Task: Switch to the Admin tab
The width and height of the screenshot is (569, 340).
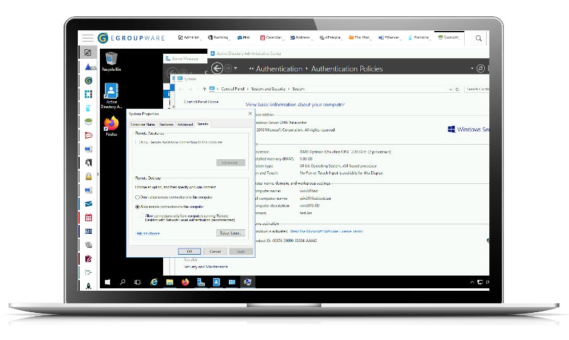Action: (x=188, y=37)
